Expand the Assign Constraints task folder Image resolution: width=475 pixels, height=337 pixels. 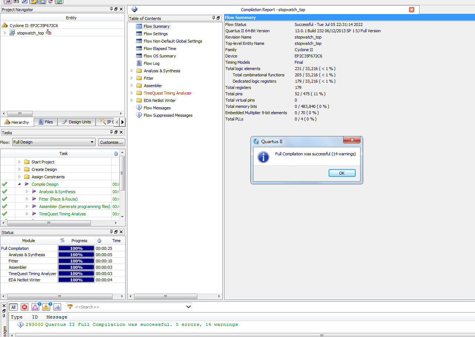(x=20, y=176)
